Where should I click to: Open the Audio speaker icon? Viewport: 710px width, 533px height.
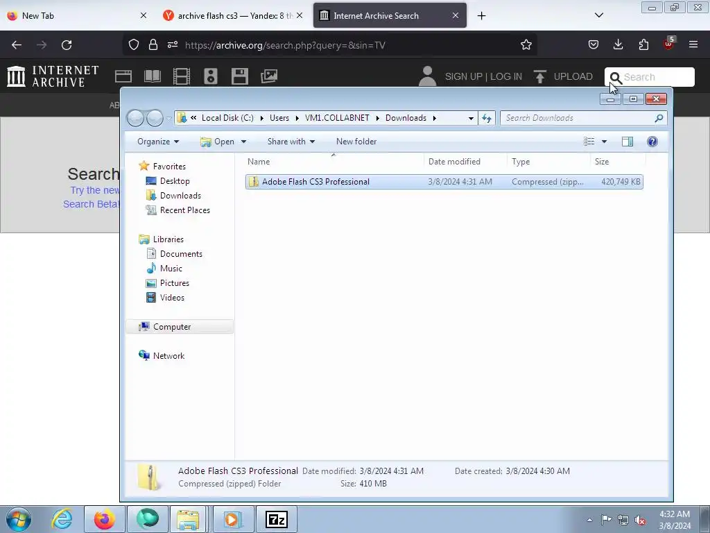pyautogui.click(x=211, y=76)
